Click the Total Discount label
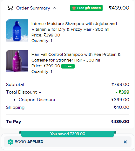Viewport: 135px width, 151px height. coord(22,92)
